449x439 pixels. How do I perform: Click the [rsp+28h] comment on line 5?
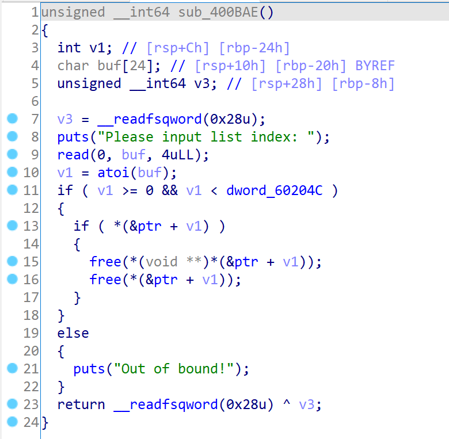(x=287, y=83)
